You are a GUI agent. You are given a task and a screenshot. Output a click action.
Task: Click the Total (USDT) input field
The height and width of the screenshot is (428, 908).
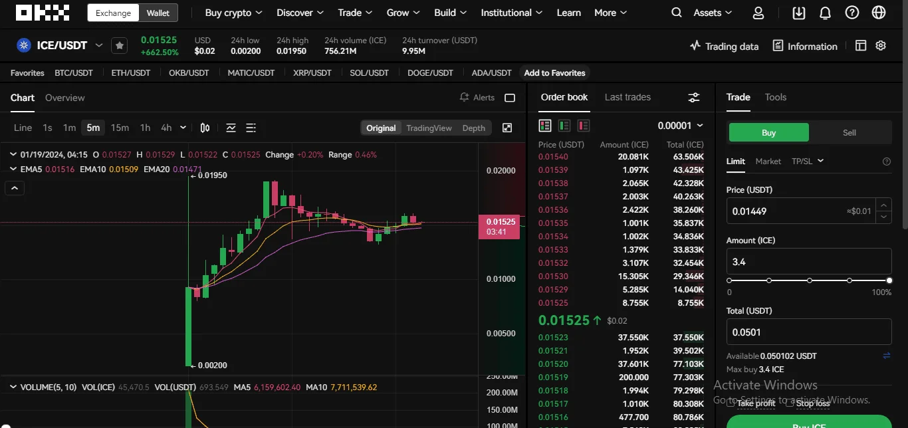click(809, 332)
